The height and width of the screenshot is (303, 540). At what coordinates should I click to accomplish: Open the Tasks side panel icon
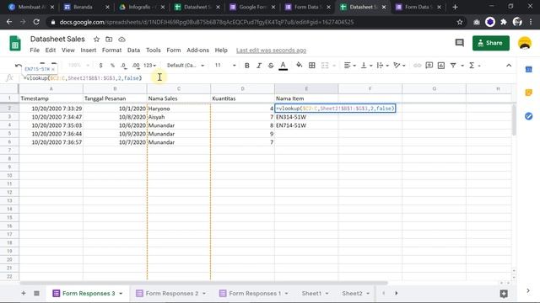[529, 116]
